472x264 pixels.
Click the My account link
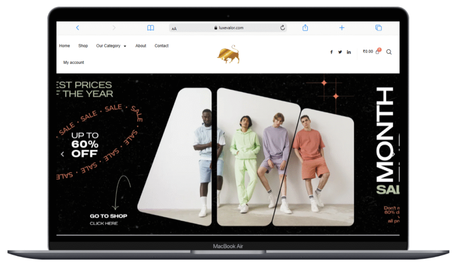click(74, 63)
